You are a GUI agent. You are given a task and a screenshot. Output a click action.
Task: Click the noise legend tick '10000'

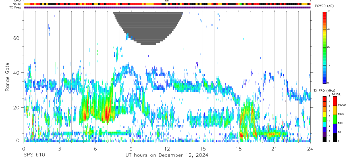[342, 105]
